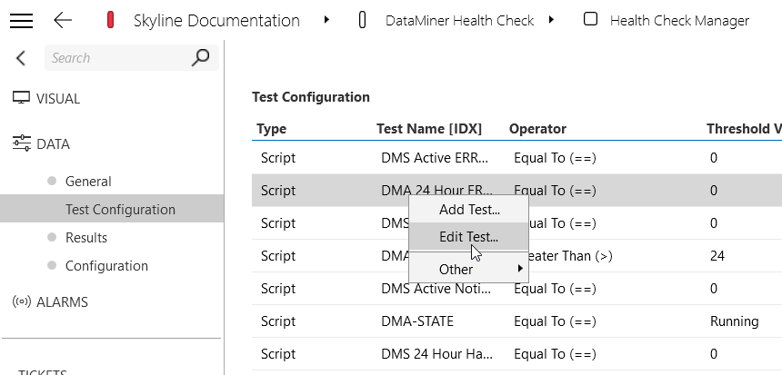Click Script in the DMA-STATE row
Viewport: 782px width, 375px height.
coord(278,321)
